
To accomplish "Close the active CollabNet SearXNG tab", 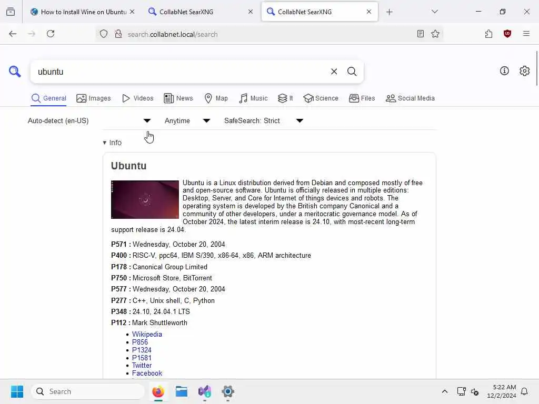I will pos(369,12).
